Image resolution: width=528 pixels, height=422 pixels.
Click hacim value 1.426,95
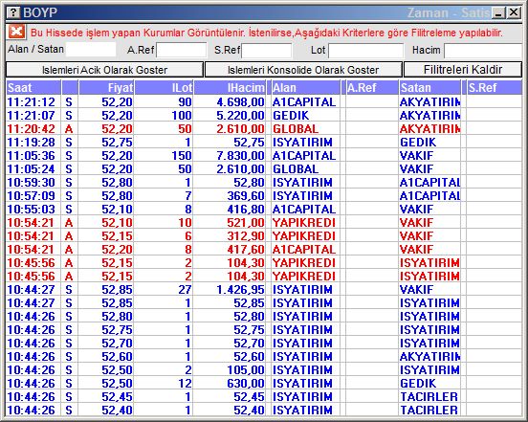240,290
